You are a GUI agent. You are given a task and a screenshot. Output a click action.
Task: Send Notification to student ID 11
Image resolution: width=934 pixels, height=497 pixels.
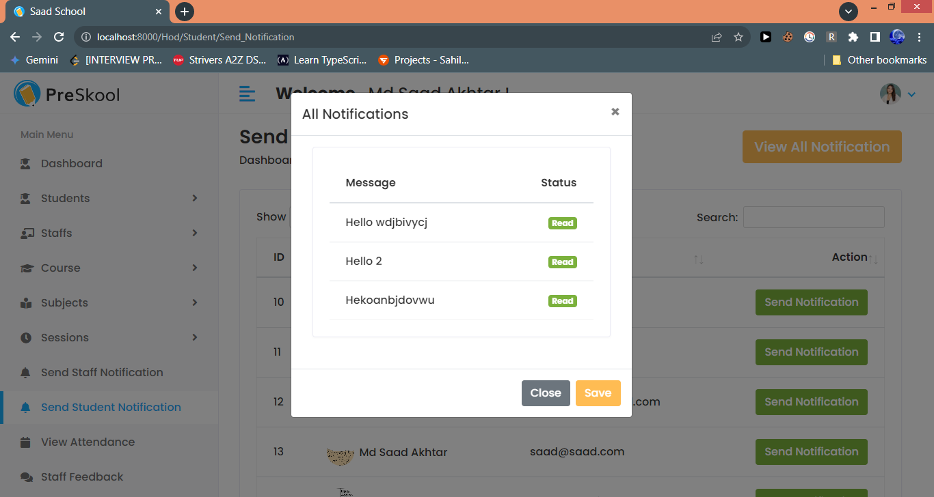812,352
